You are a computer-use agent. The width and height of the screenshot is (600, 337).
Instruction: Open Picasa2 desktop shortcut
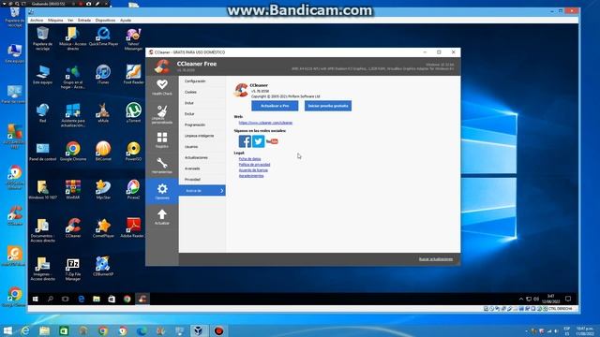(x=133, y=189)
